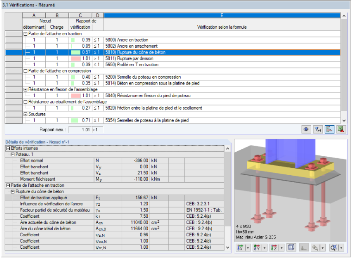
Task: Select row '5810) Rupture du cône de béton'
Action: coord(173,52)
